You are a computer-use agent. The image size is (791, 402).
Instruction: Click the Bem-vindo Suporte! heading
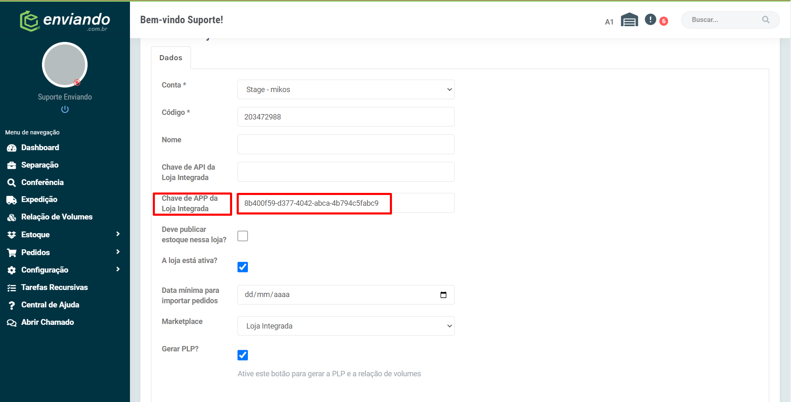coord(181,19)
